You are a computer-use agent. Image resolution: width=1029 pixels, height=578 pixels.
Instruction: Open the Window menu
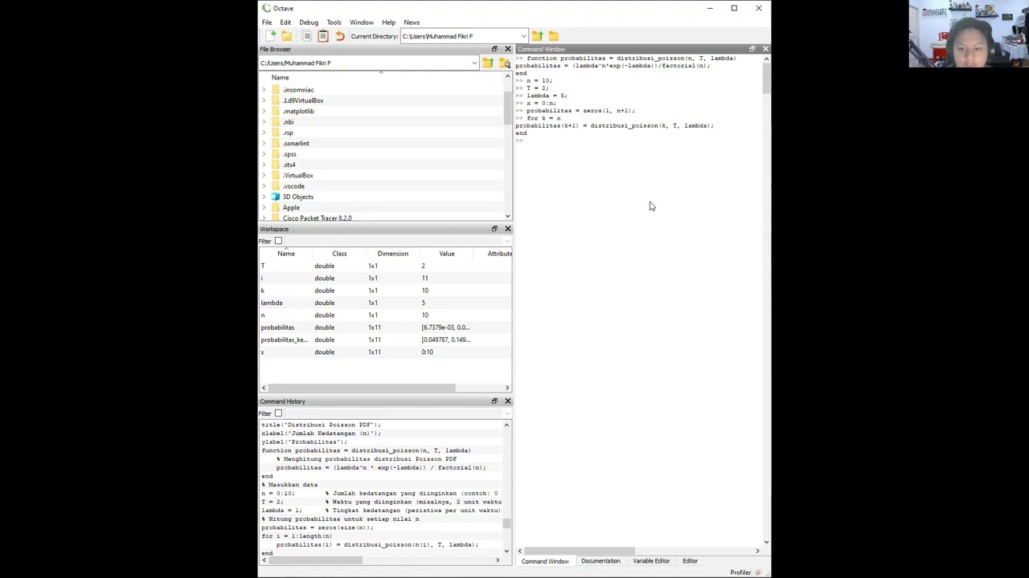[362, 22]
